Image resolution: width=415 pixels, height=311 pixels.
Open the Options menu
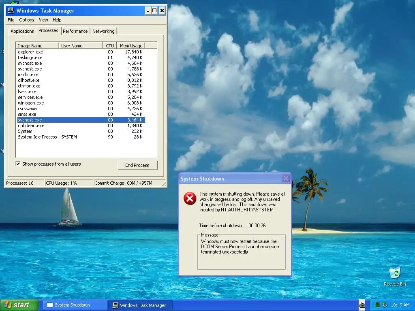(x=26, y=20)
